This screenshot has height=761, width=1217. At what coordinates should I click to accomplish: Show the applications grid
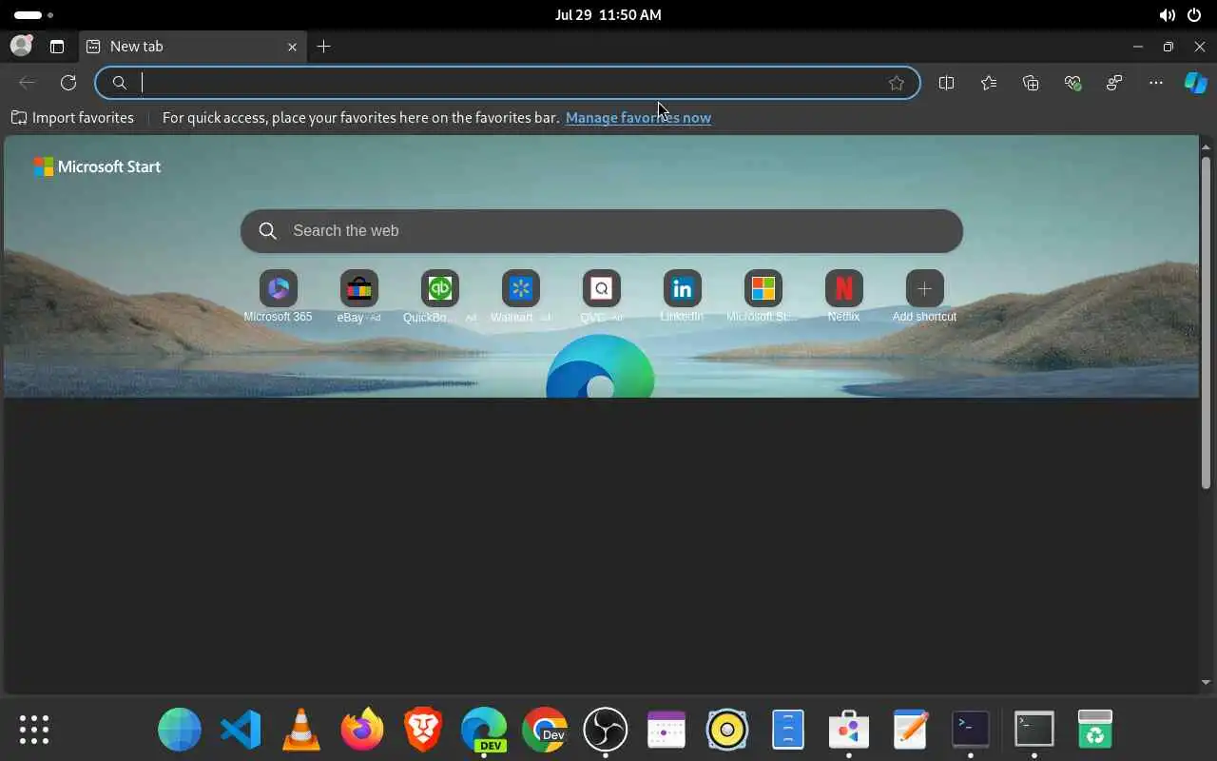click(x=34, y=730)
